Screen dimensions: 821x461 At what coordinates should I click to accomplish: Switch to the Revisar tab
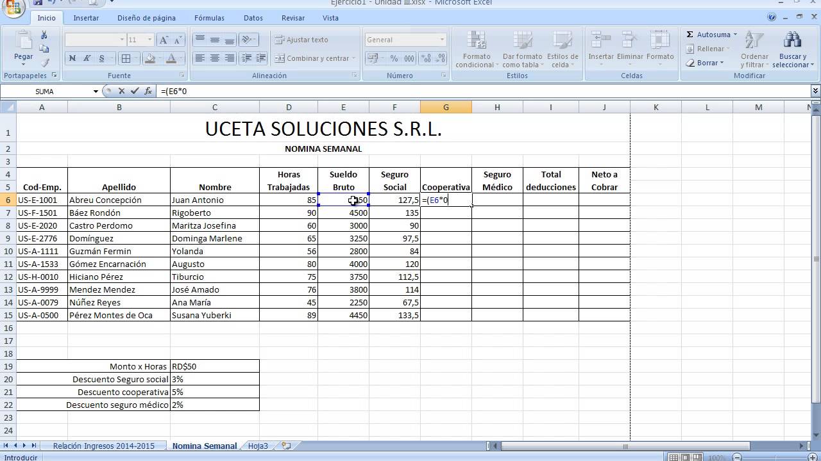click(x=293, y=18)
